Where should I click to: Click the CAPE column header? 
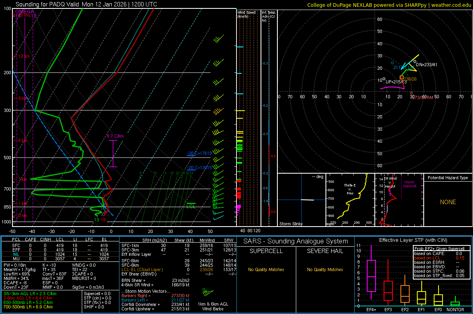[30, 239]
